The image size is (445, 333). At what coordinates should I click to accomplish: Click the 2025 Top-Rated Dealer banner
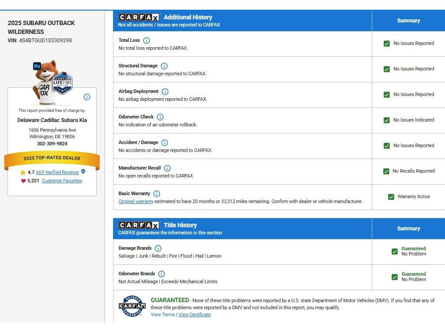(52, 161)
